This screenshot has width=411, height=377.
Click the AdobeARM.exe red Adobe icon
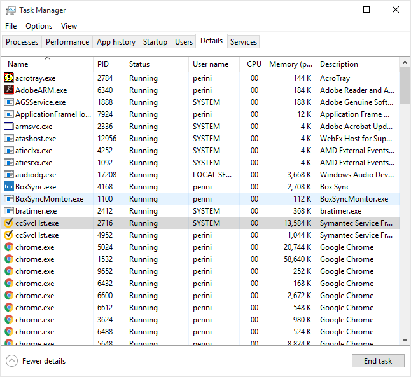click(x=9, y=90)
